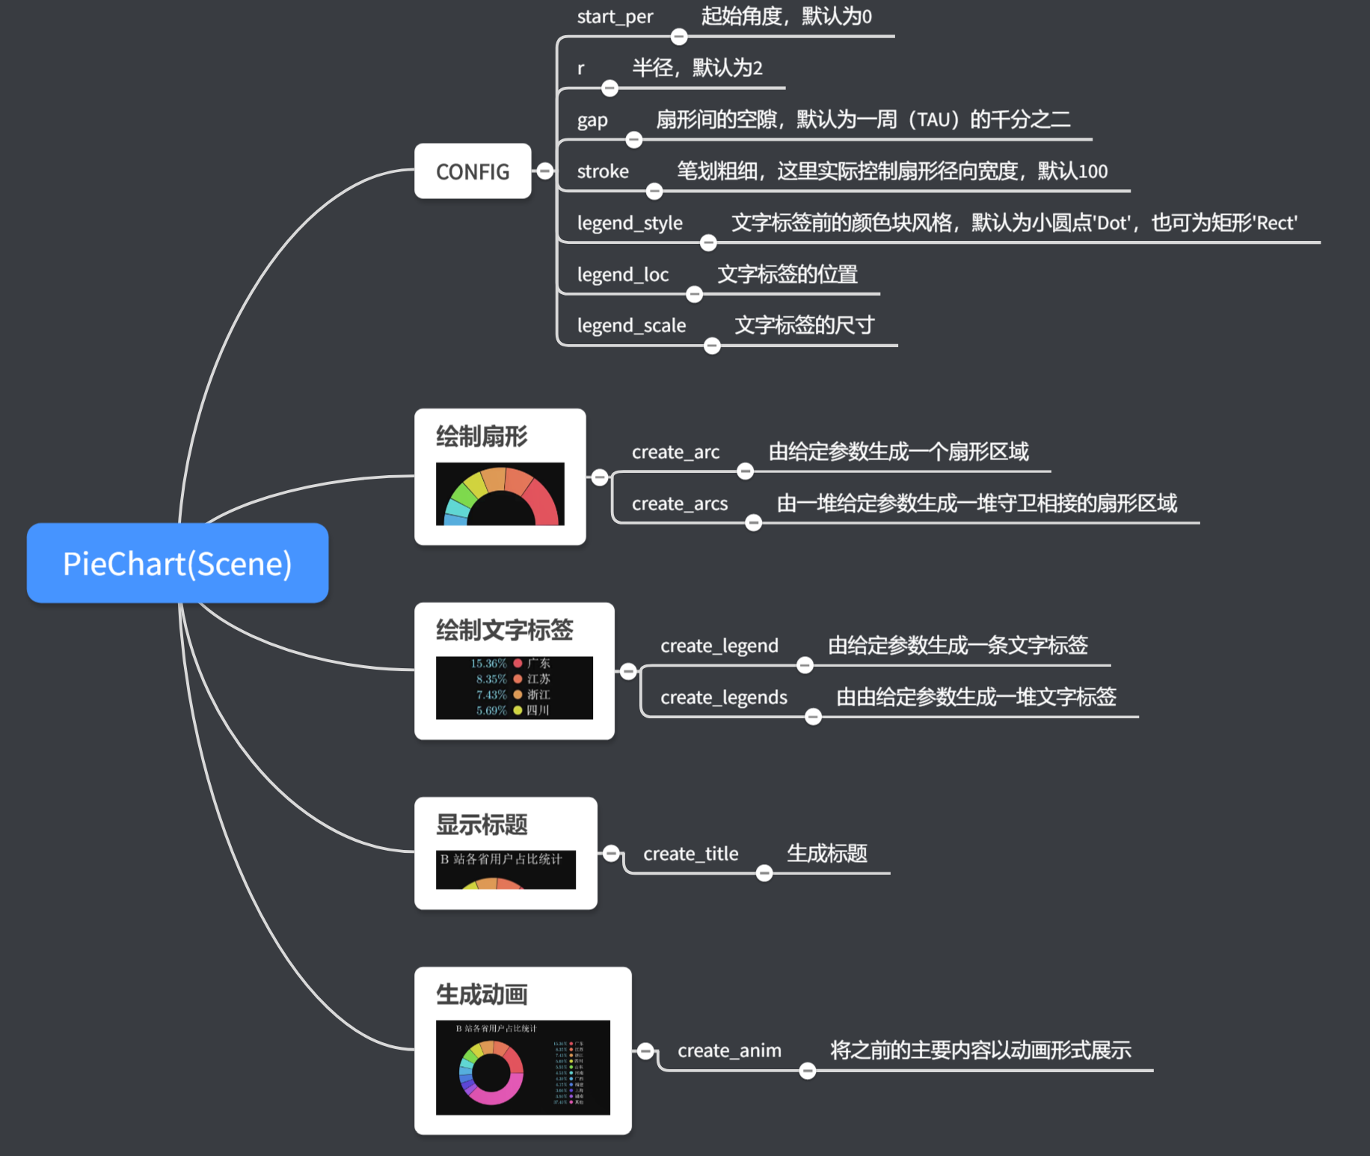Select the create_legends node
Image resolution: width=1370 pixels, height=1156 pixels.
pyautogui.click(x=724, y=697)
